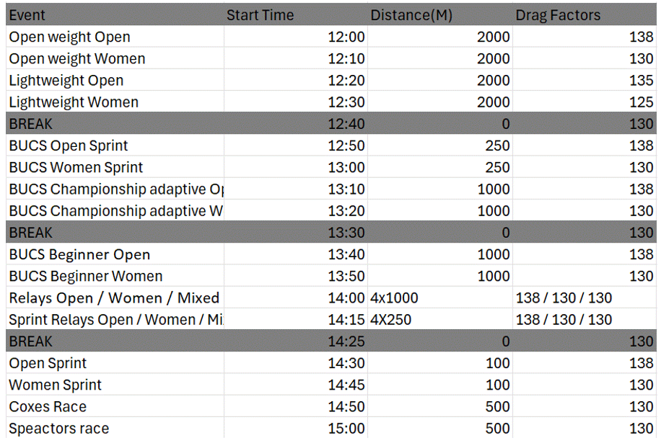
Task: Click the Event column header cell
Action: click(x=114, y=15)
